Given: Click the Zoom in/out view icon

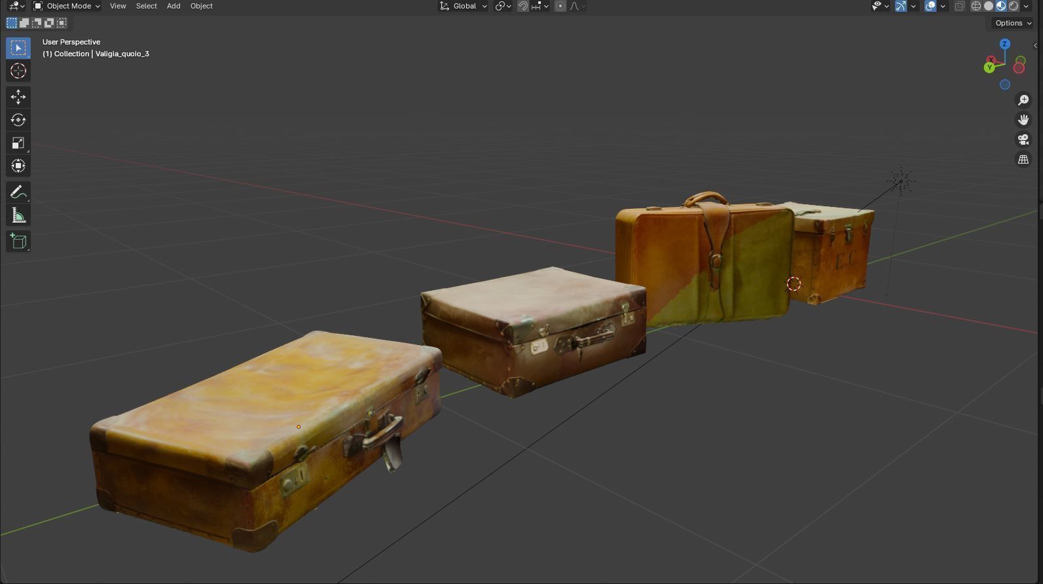Looking at the screenshot, I should point(1023,100).
